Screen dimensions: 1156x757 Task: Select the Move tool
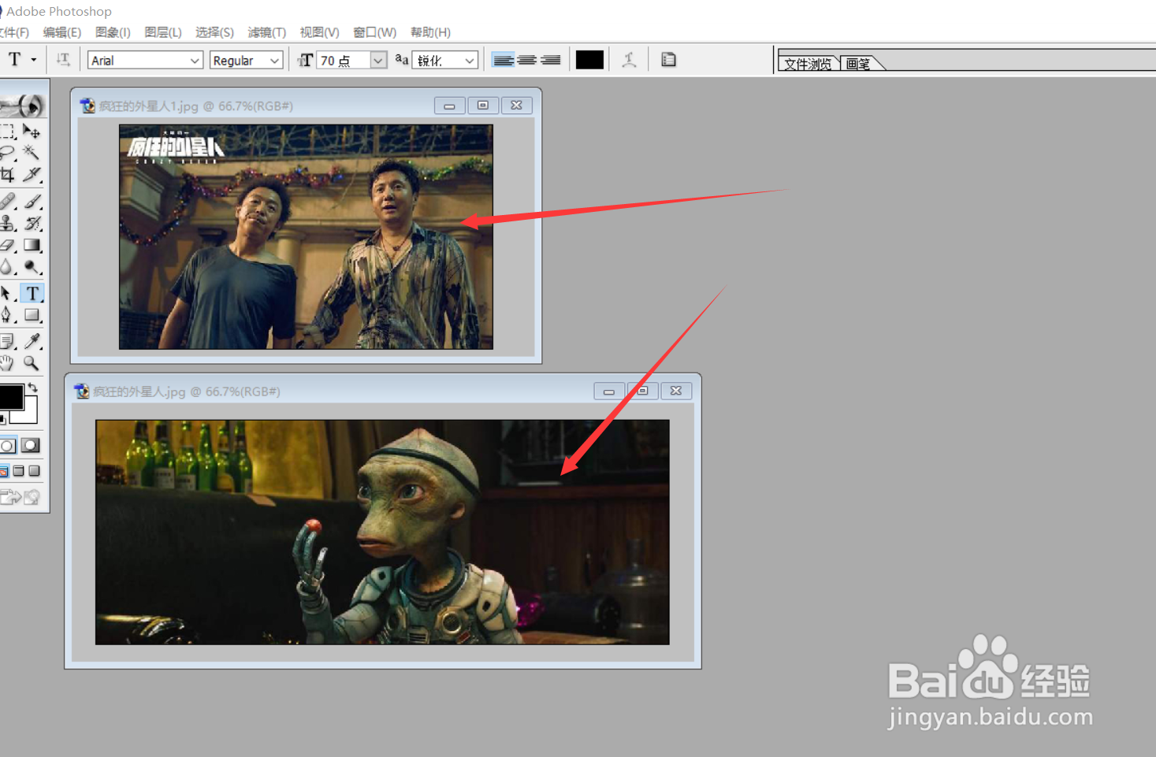pyautogui.click(x=32, y=132)
